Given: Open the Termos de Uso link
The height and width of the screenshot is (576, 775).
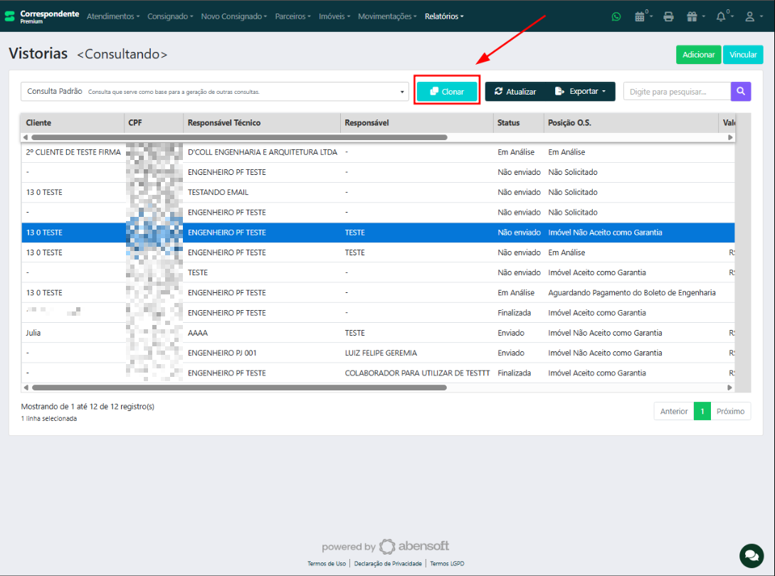Looking at the screenshot, I should point(327,564).
